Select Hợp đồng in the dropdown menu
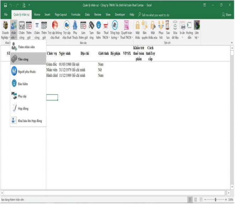 click(23, 108)
